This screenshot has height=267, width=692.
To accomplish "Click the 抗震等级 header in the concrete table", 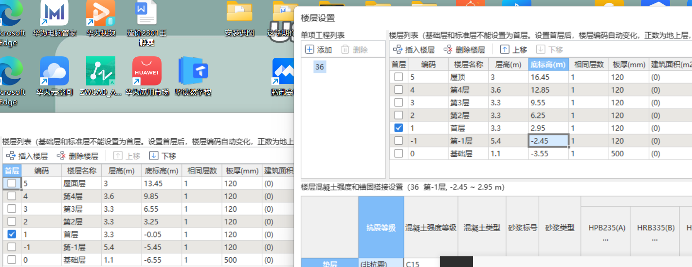I will tap(381, 227).
